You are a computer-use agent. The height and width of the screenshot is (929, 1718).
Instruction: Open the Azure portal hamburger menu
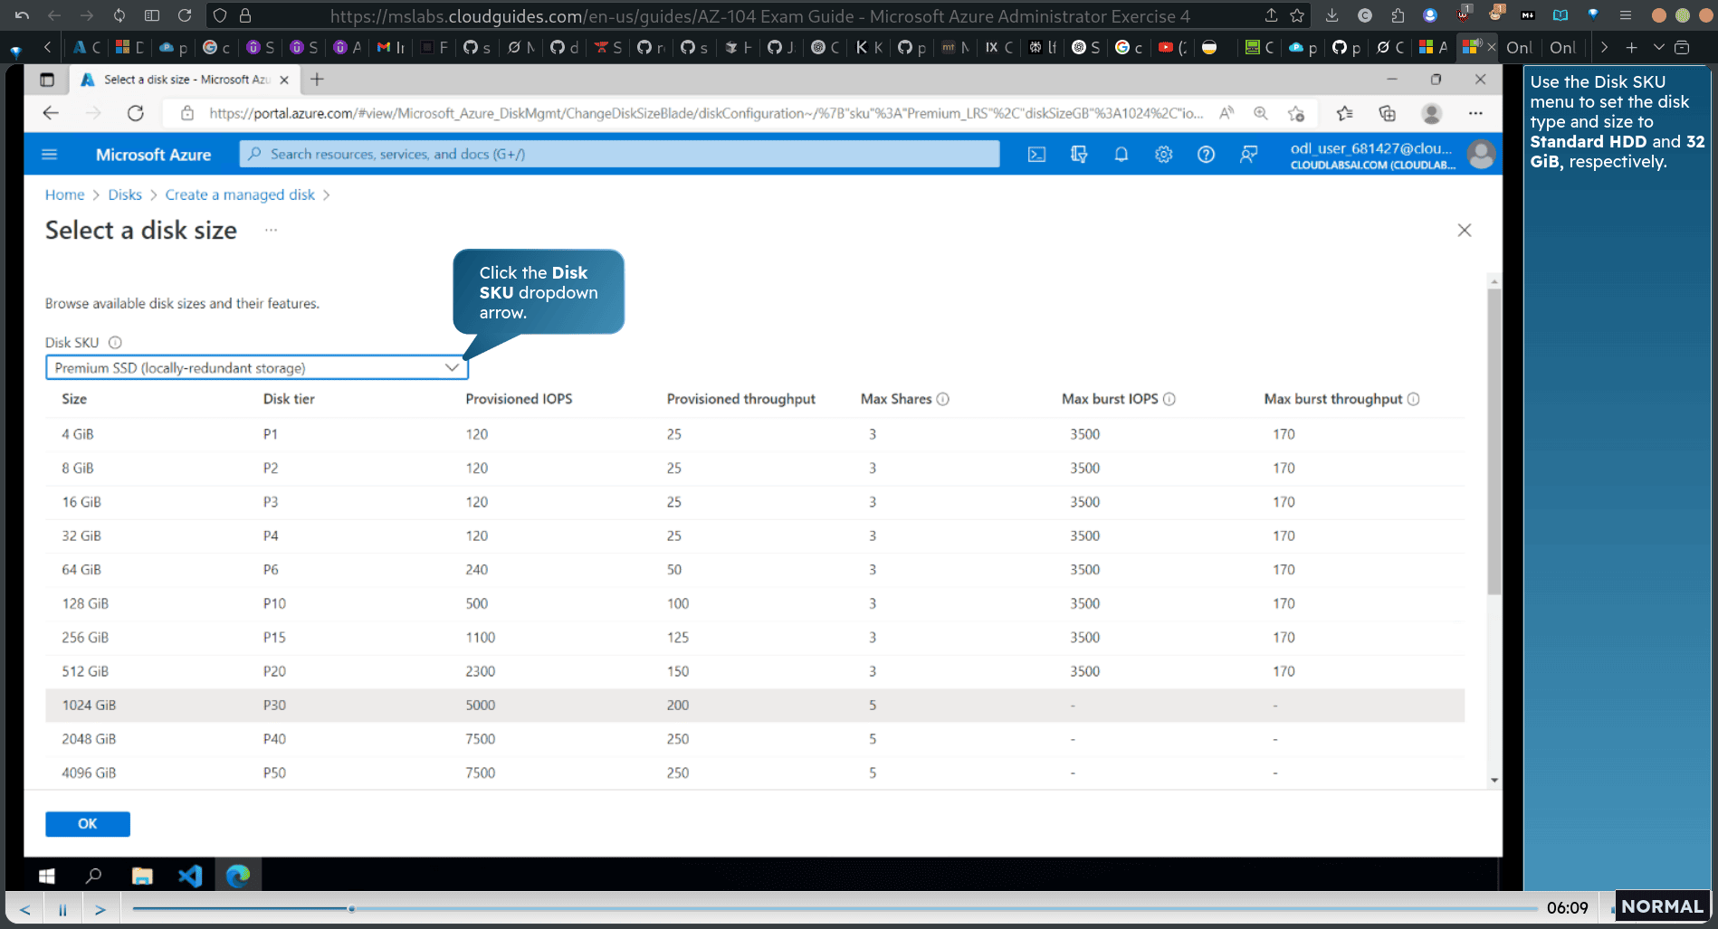[x=50, y=155]
